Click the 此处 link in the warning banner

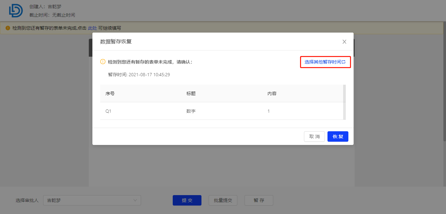pos(92,28)
